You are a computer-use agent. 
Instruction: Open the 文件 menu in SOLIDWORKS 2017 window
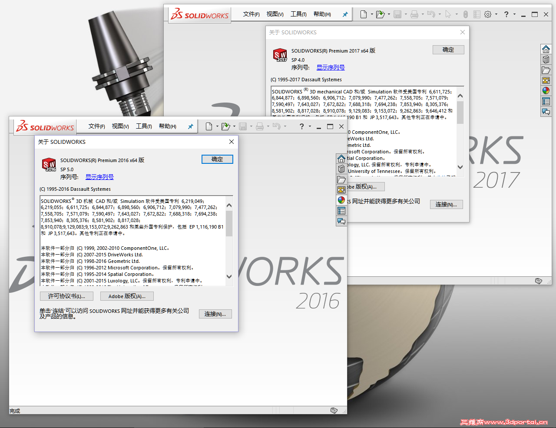(x=251, y=14)
